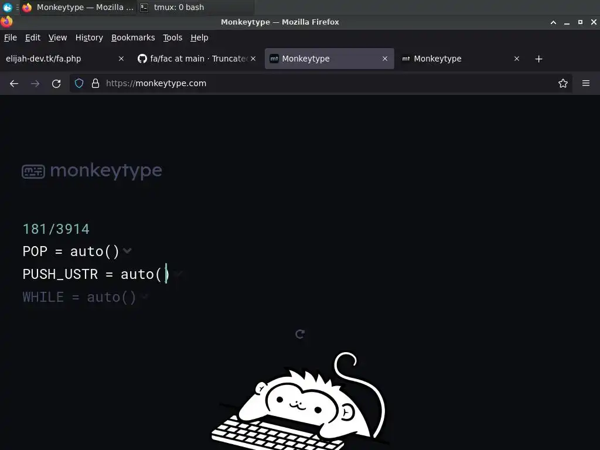The width and height of the screenshot is (600, 450).
Task: Open tracking protection shield icon
Action: click(79, 83)
